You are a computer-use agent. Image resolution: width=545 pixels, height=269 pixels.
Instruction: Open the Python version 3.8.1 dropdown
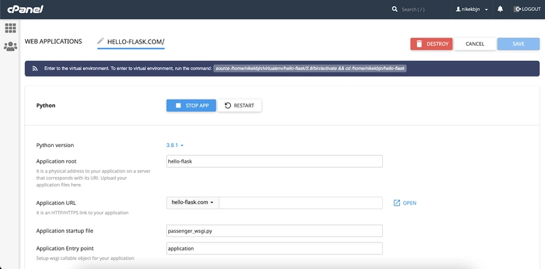pos(175,145)
